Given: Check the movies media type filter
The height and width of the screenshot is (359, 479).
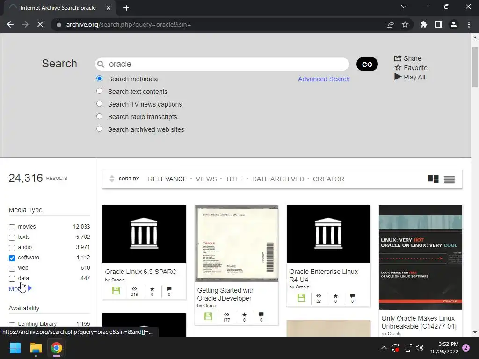Looking at the screenshot, I should click(12, 227).
